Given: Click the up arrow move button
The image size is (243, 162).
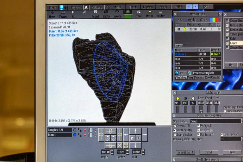Looking at the screenshot, I should tap(135, 131).
